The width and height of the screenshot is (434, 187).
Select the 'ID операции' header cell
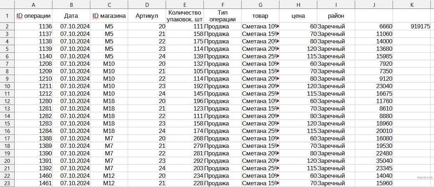34,16
